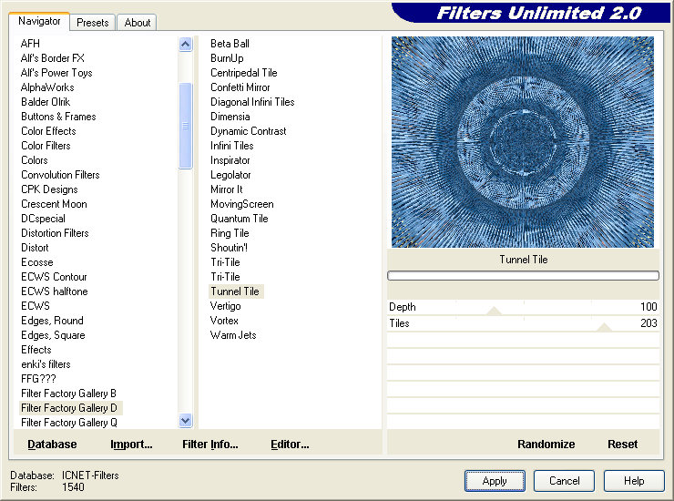Select Filter Factory Gallery D

[69, 408]
